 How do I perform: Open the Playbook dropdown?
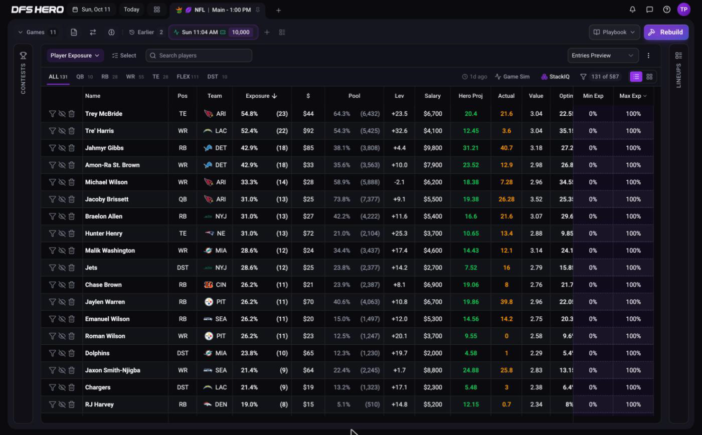(x=614, y=32)
